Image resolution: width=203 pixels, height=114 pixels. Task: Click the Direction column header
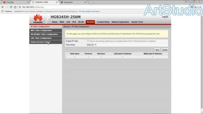tap(101, 54)
